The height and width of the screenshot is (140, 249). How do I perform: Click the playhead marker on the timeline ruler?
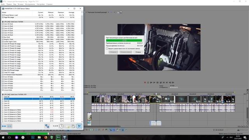[156, 94]
